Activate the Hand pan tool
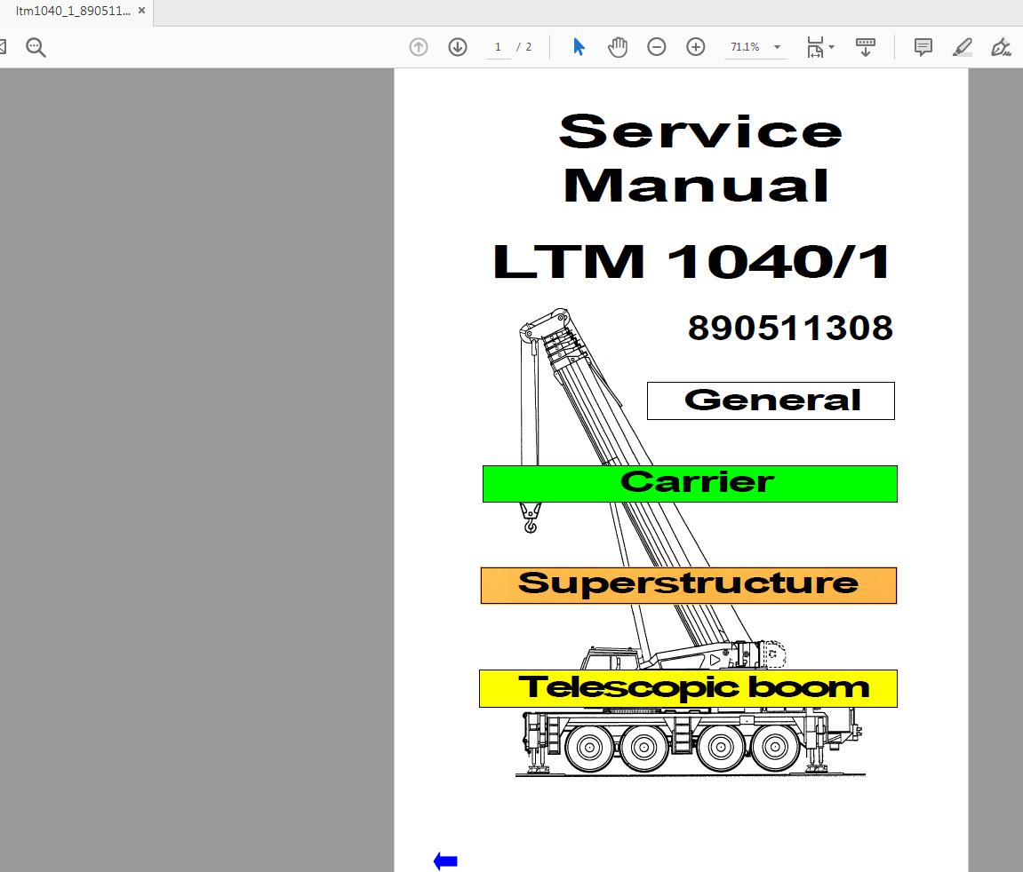The width and height of the screenshot is (1023, 872). pyautogui.click(x=617, y=47)
